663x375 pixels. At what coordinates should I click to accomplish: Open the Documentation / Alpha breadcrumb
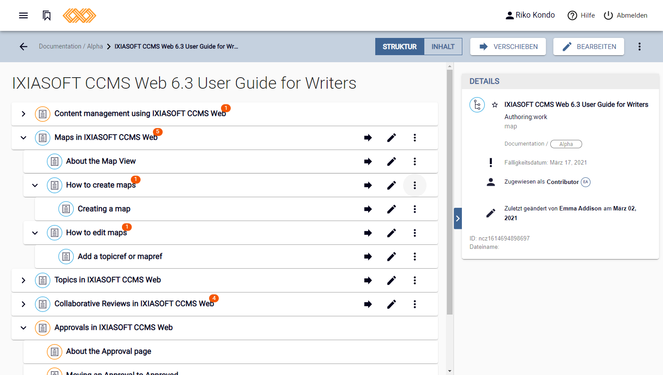(x=71, y=46)
